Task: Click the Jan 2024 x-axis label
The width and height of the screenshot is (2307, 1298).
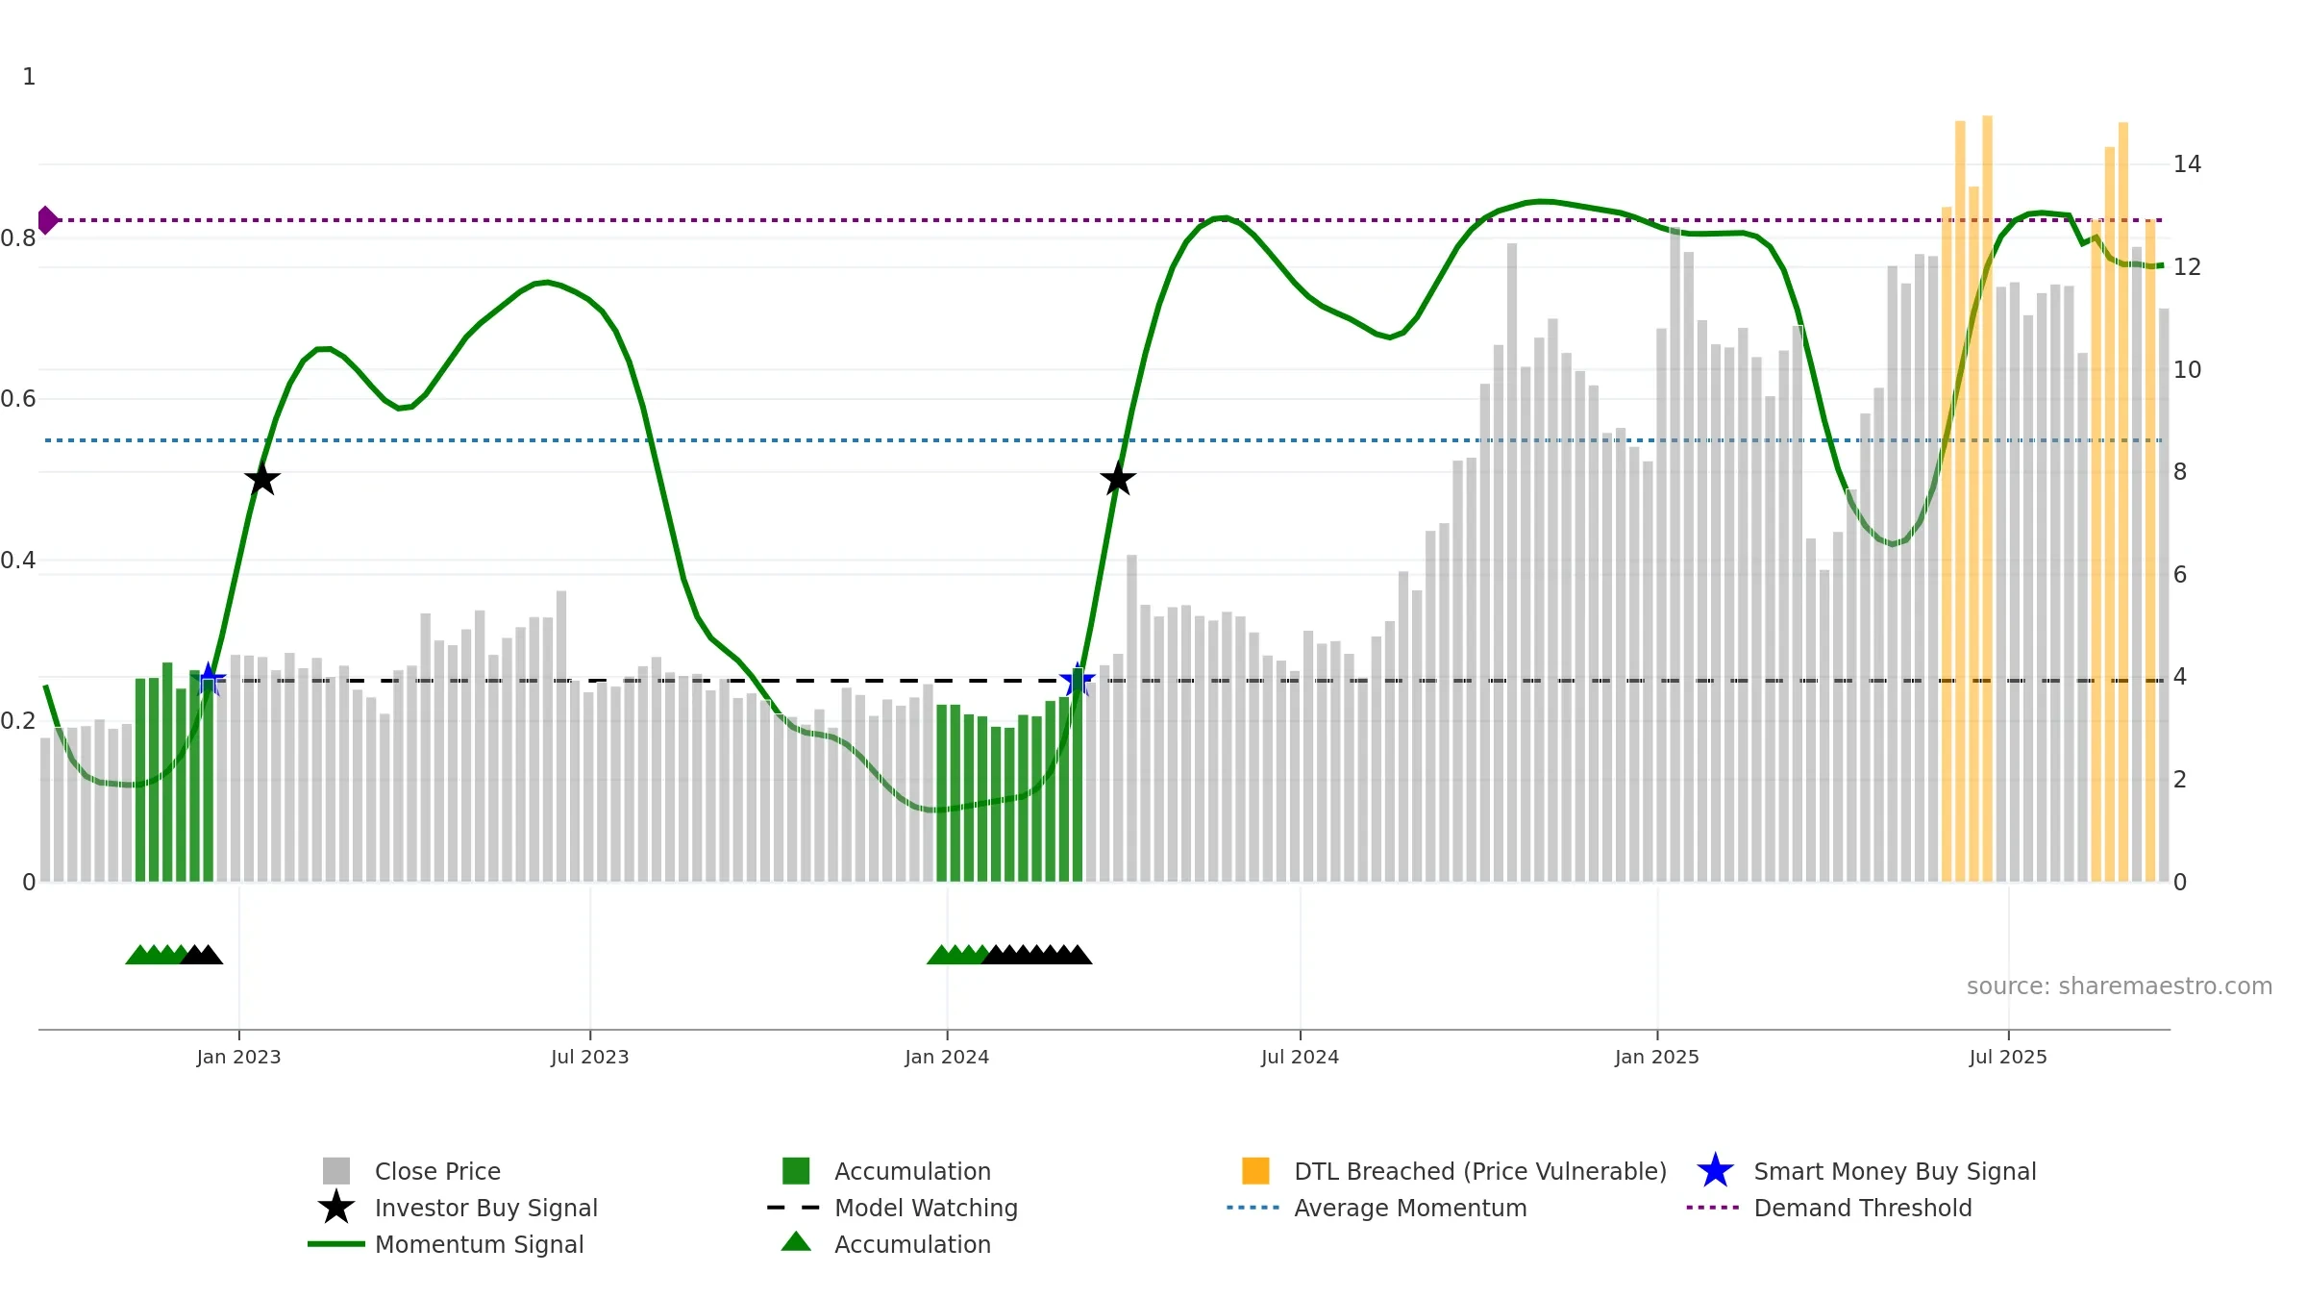Action: click(947, 1058)
